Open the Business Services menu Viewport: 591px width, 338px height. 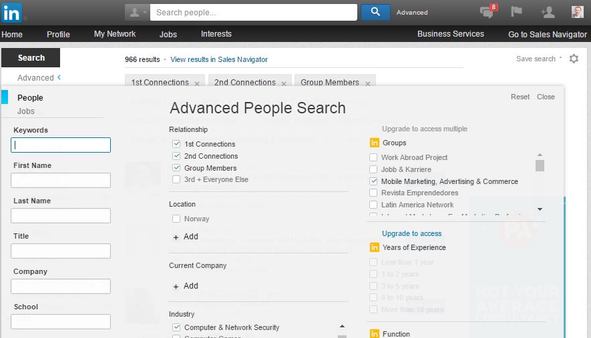pyautogui.click(x=450, y=34)
